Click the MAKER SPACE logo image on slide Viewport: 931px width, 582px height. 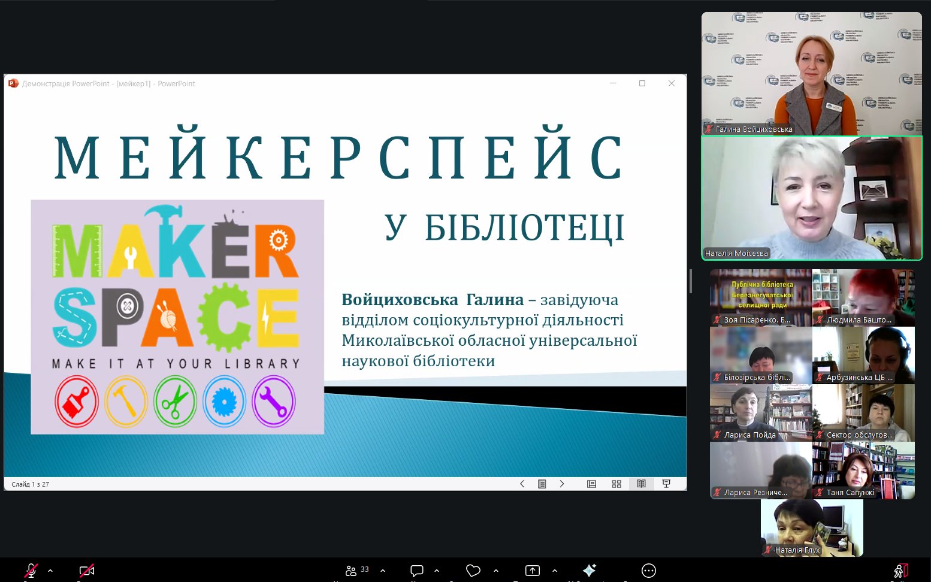177,316
